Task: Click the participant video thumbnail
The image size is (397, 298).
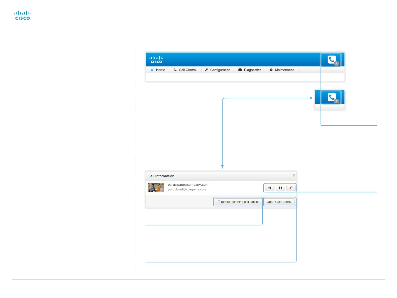Action: coord(156,187)
